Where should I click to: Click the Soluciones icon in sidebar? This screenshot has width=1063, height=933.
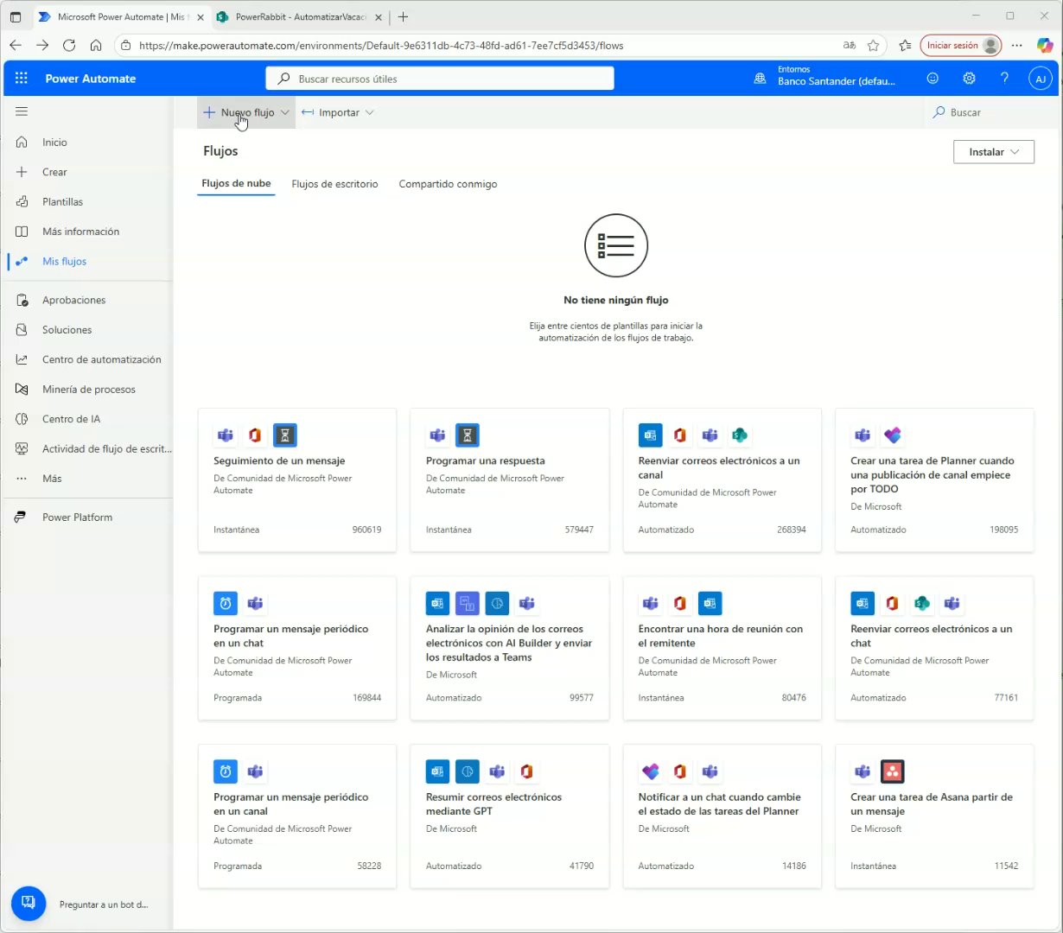(x=22, y=329)
